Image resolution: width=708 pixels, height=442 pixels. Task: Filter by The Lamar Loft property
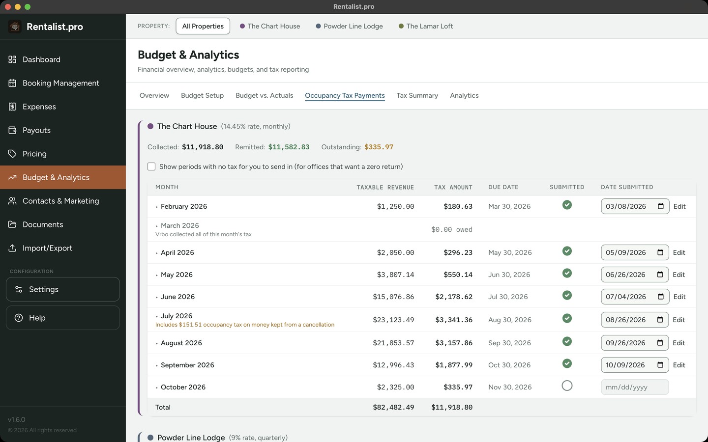coord(426,26)
